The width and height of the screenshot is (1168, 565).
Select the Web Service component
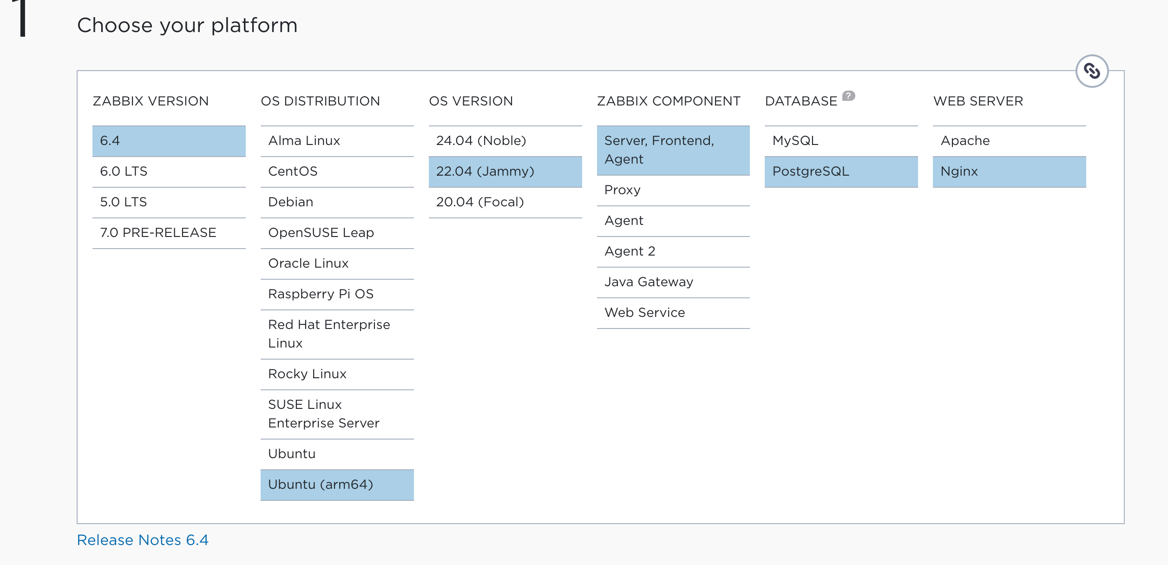pyautogui.click(x=673, y=313)
